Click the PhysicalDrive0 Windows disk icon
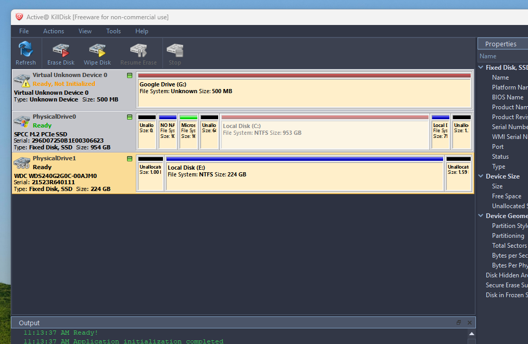The width and height of the screenshot is (528, 344). click(22, 121)
